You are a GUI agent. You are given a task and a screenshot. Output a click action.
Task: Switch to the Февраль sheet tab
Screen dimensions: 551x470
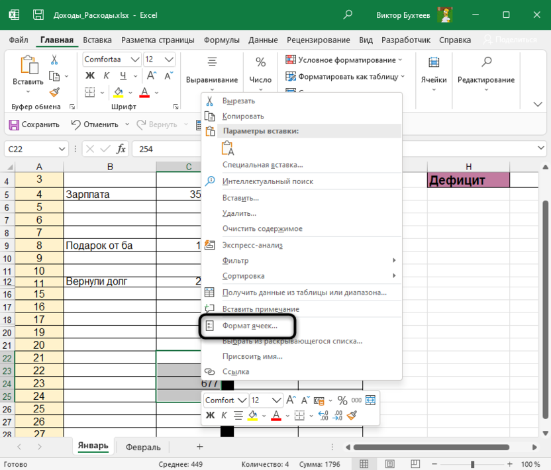click(143, 447)
